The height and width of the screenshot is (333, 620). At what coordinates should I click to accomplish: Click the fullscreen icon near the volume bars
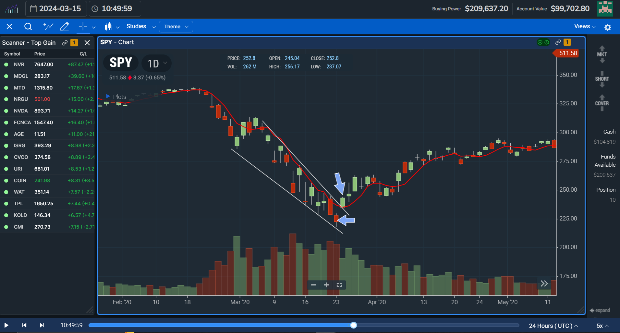pos(339,285)
